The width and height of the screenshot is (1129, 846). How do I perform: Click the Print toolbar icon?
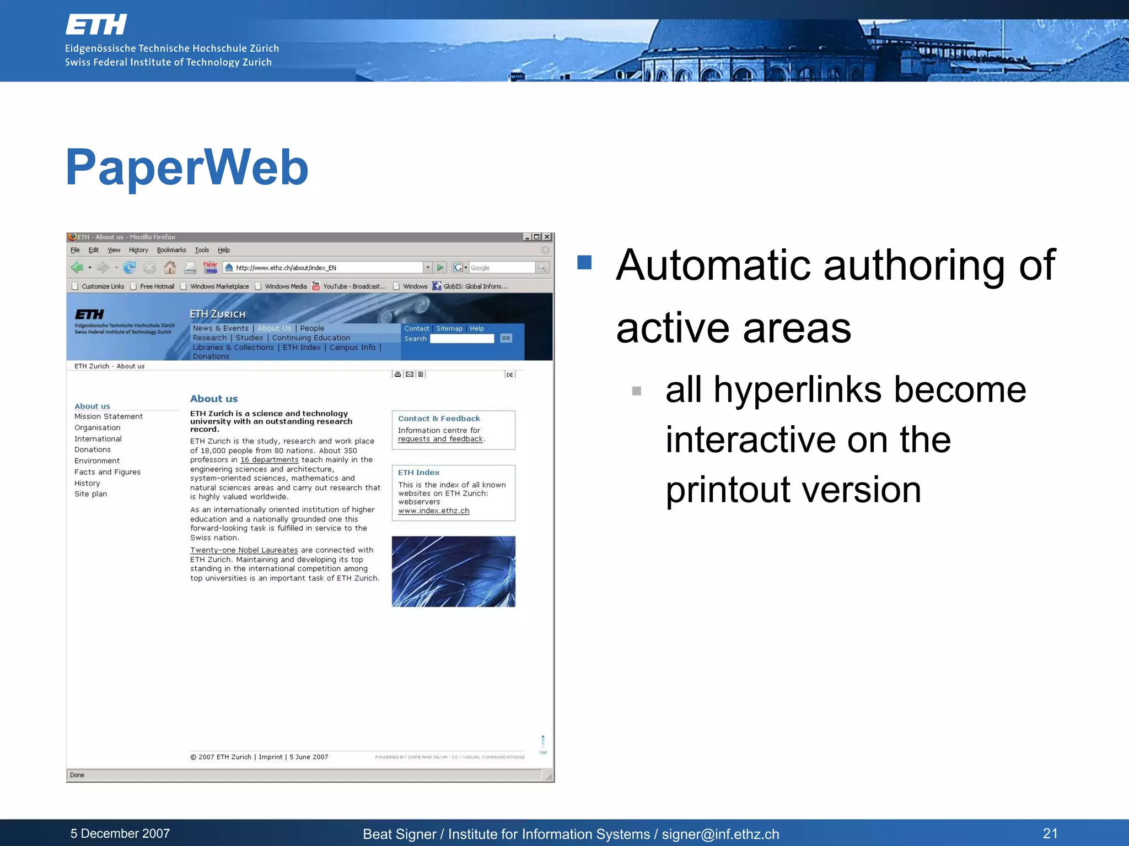[190, 268]
